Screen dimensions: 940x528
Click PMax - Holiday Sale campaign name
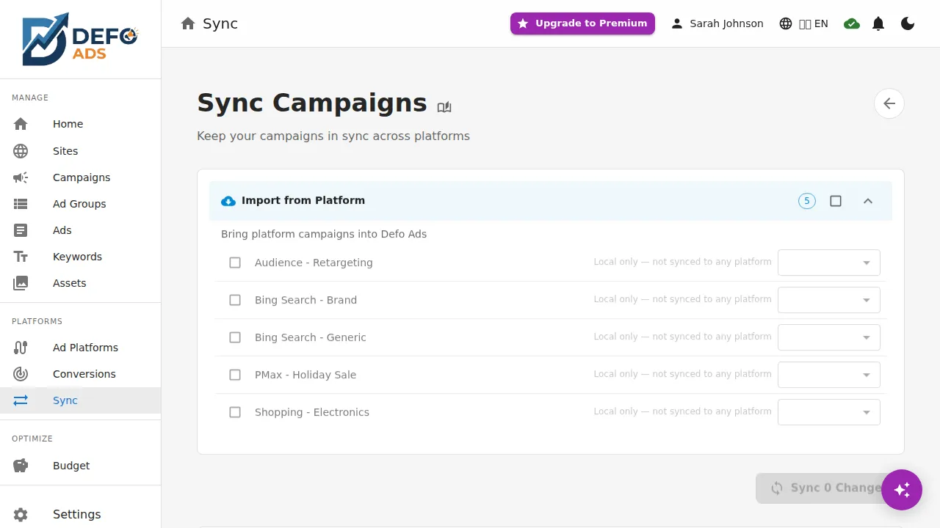pyautogui.click(x=305, y=375)
